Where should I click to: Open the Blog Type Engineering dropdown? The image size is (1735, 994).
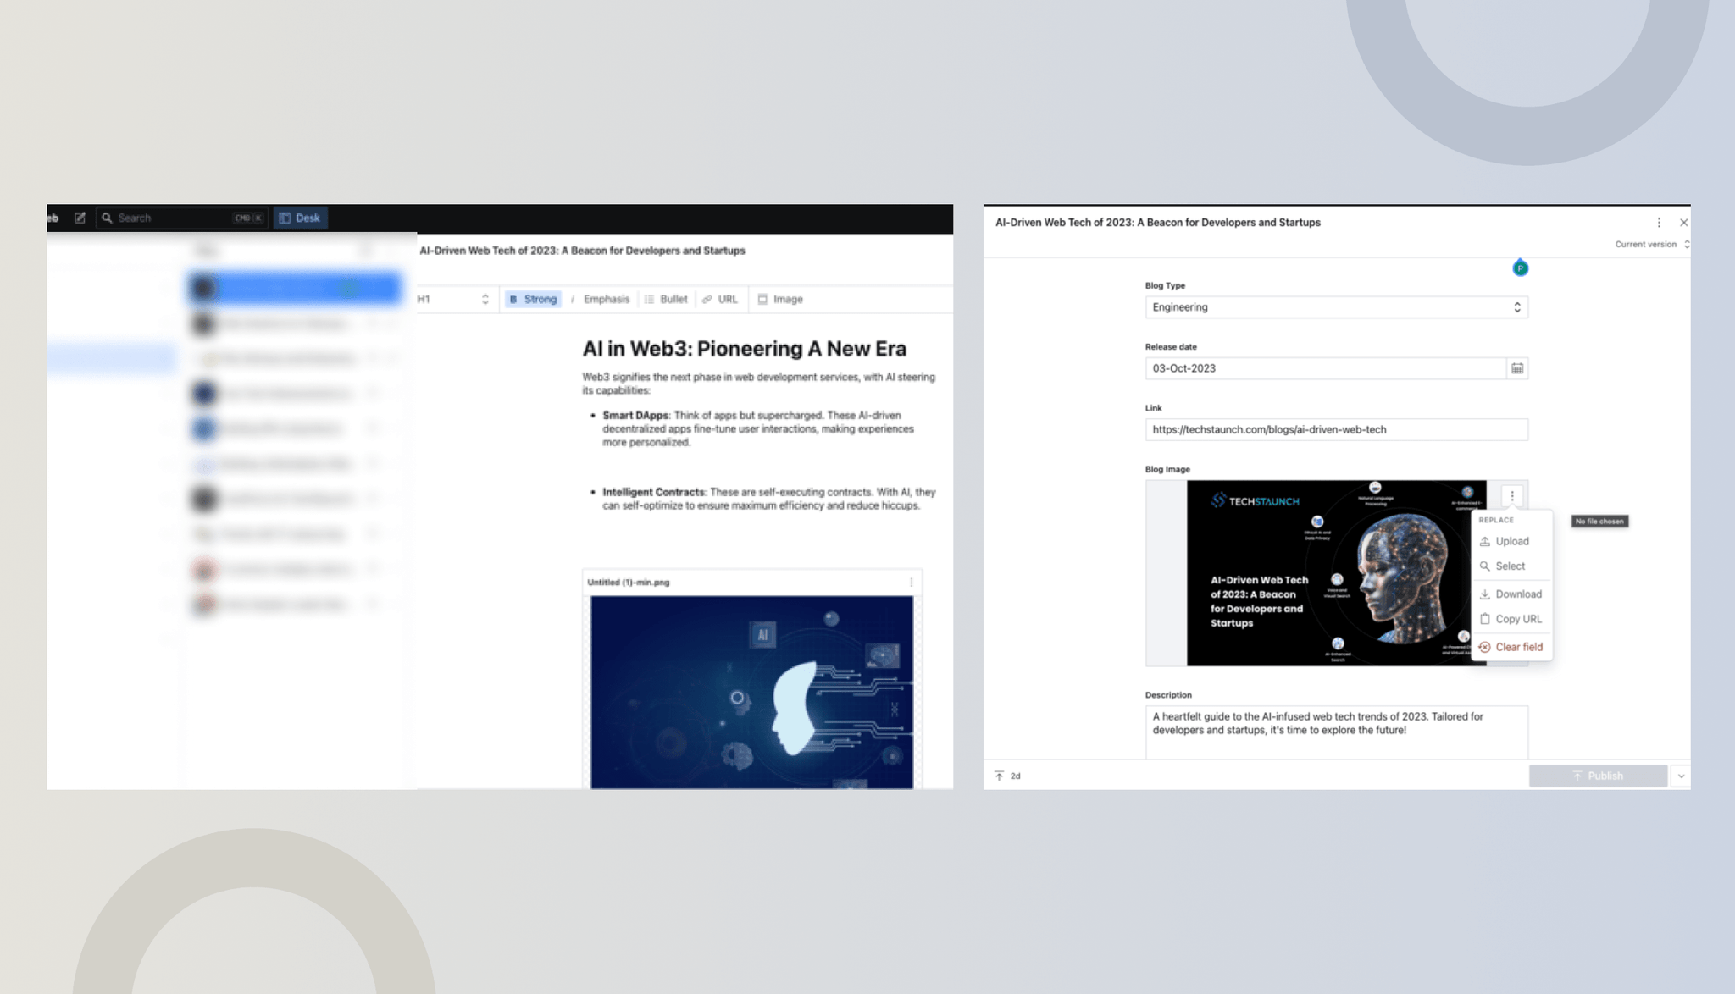point(1336,307)
